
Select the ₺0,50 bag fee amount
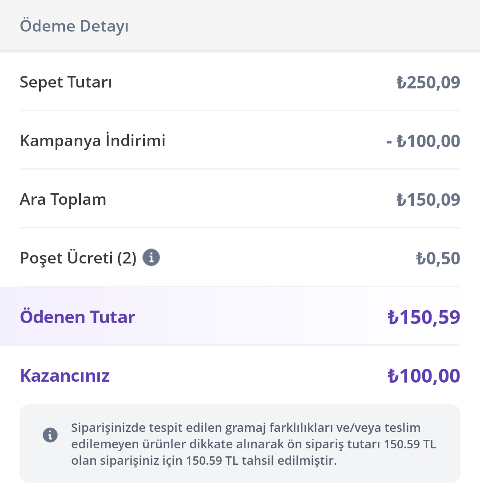click(438, 258)
